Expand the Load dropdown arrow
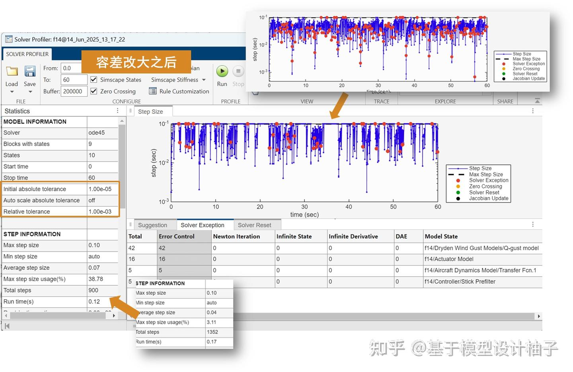The height and width of the screenshot is (372, 573). [12, 92]
